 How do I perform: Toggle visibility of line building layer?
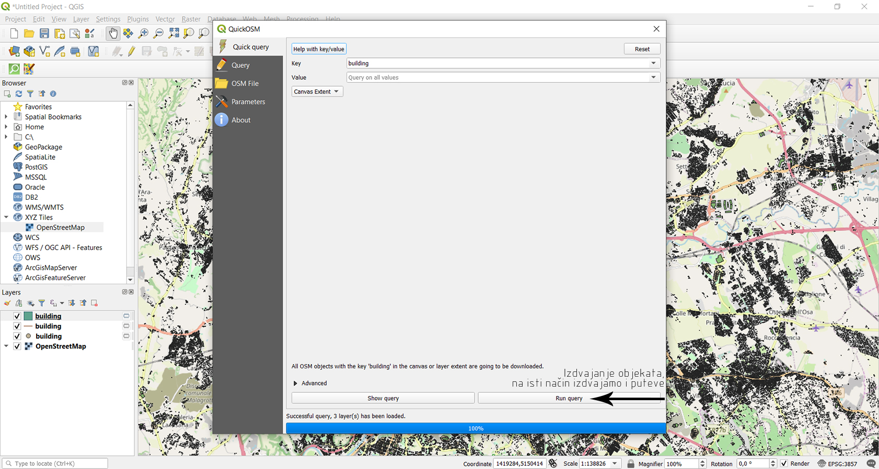17,326
